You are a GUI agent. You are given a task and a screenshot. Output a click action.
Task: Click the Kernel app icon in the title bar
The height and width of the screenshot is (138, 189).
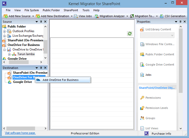coord(4,4)
